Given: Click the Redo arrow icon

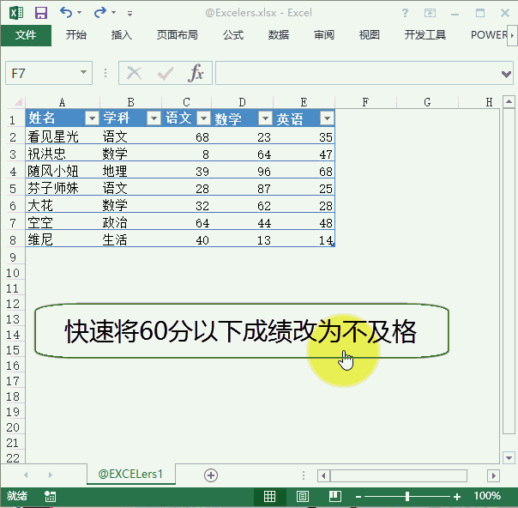Looking at the screenshot, I should coord(99,13).
